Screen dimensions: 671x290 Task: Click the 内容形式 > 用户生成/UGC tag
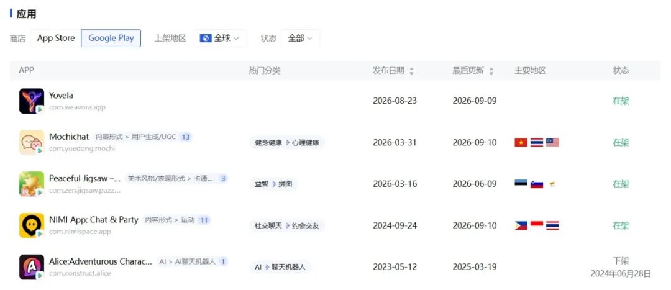pos(135,137)
